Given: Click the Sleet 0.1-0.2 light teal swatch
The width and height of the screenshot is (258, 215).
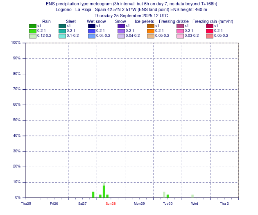Looking at the screenshot, I should pos(62,36).
